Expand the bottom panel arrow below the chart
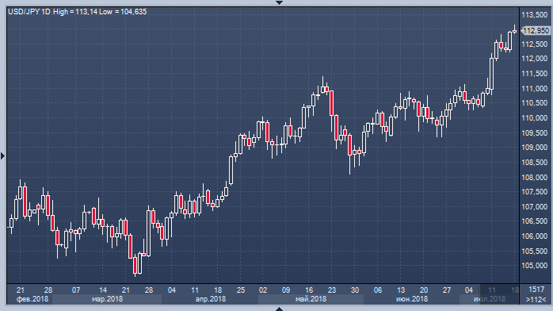Image resolution: width=553 pixels, height=311 pixels. point(279,309)
